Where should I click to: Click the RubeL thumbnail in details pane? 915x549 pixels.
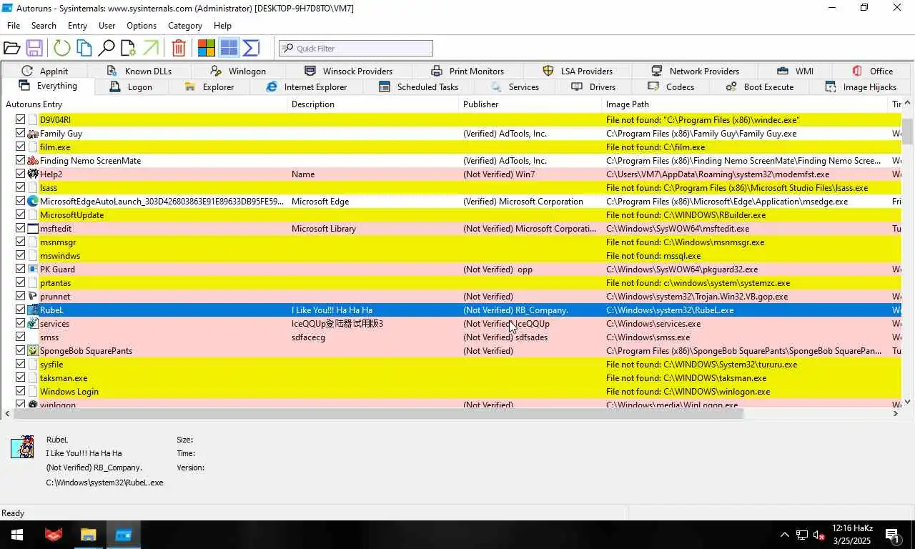pos(22,447)
